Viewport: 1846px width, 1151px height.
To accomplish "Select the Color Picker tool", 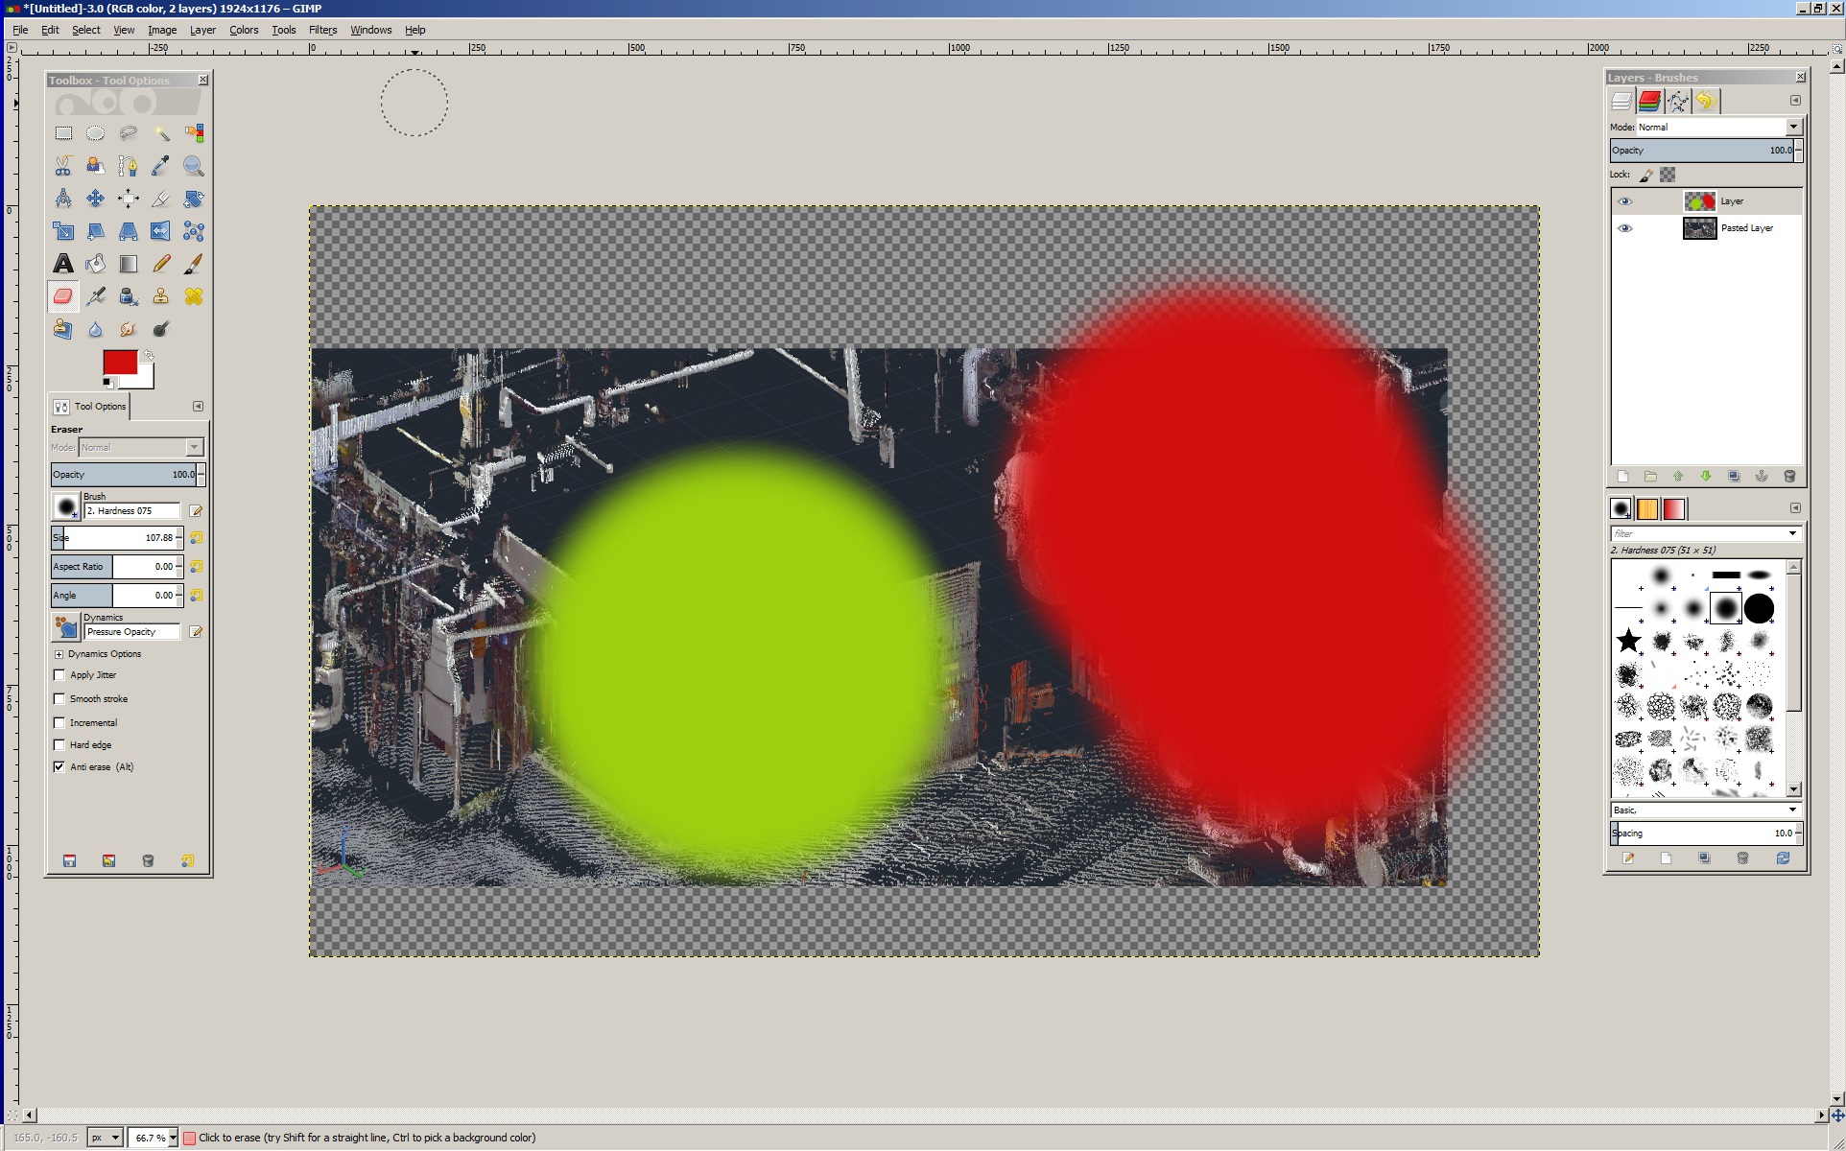I will coord(161,166).
